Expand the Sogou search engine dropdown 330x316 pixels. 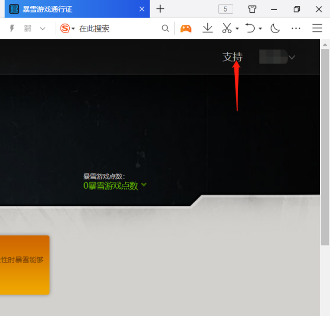73,29
